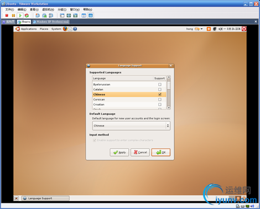Click the VMware sound device status icon
This screenshot has height=209, width=260.
pyautogui.click(x=252, y=206)
